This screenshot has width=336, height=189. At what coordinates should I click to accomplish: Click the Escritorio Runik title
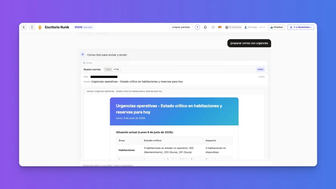click(57, 27)
